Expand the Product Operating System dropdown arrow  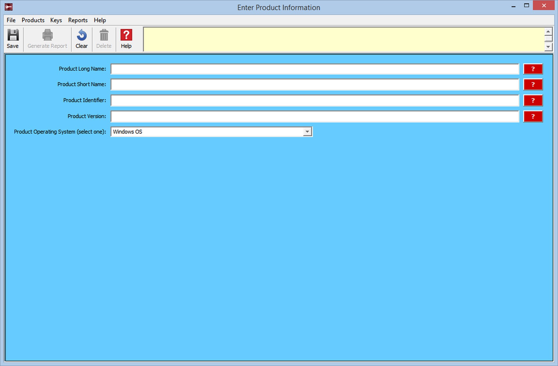307,132
